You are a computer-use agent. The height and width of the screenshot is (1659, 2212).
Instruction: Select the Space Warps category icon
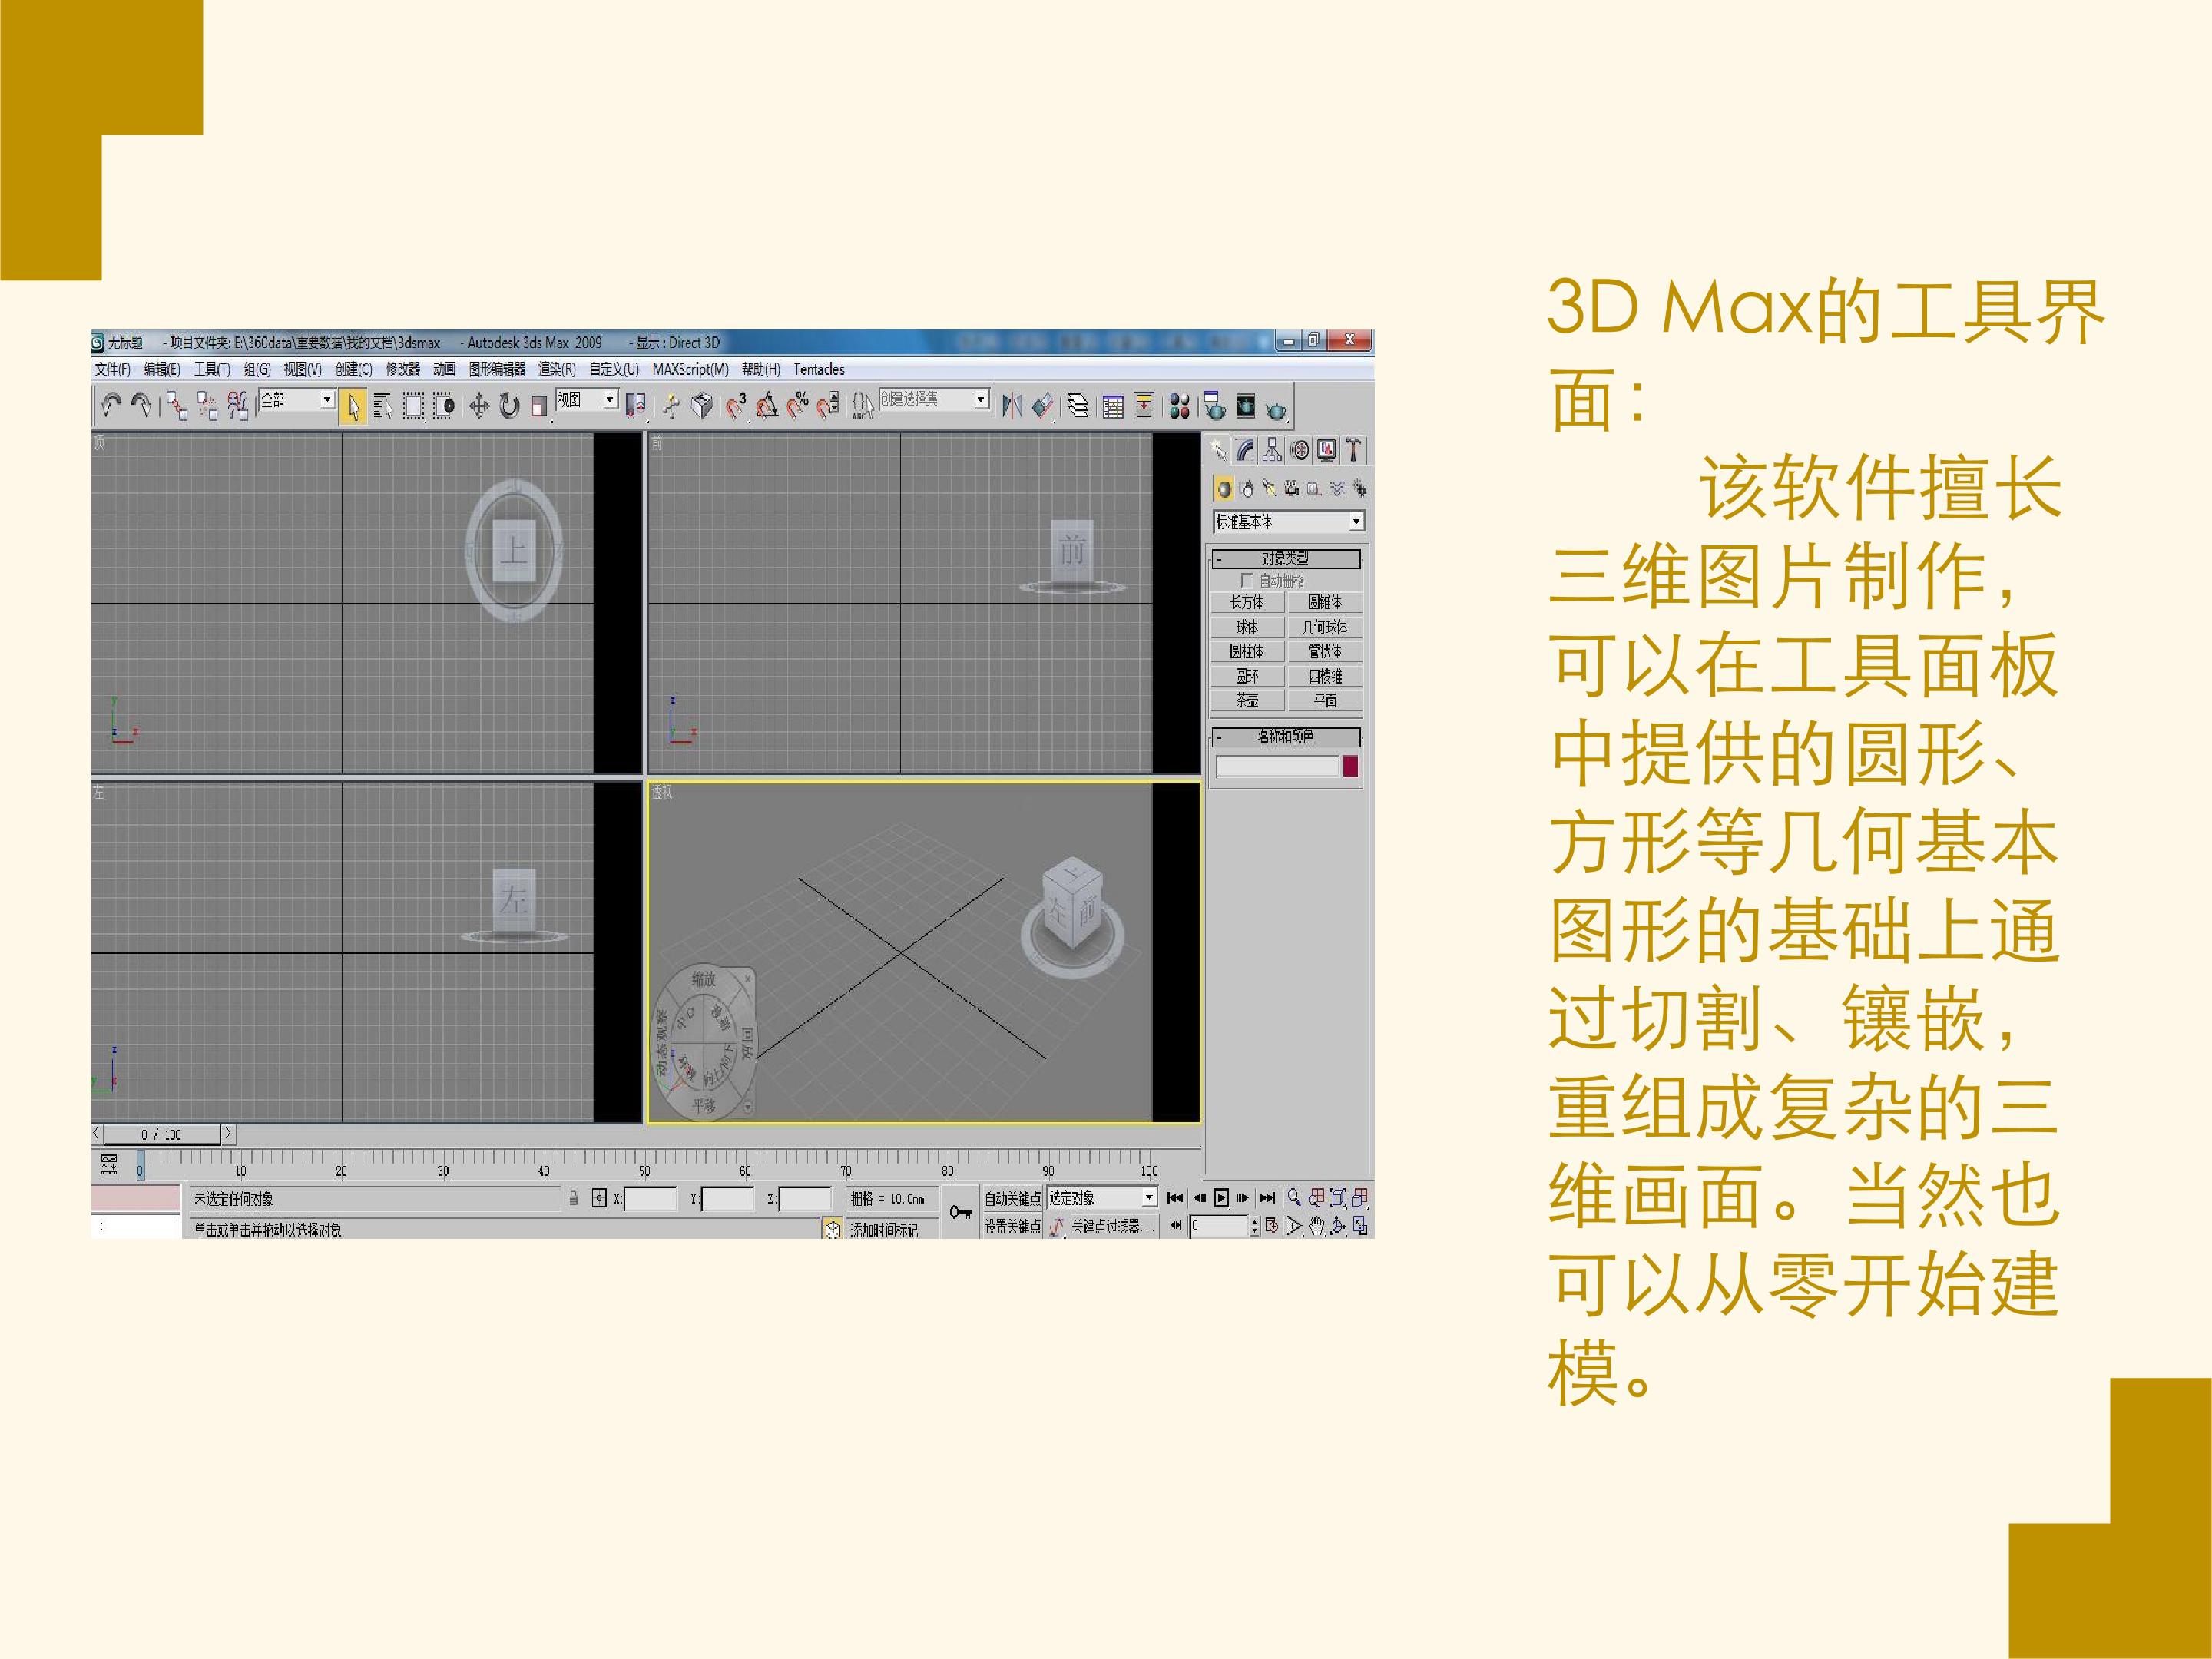coord(1337,489)
